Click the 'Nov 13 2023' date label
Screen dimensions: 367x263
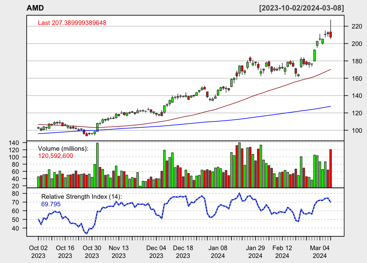[119, 252]
